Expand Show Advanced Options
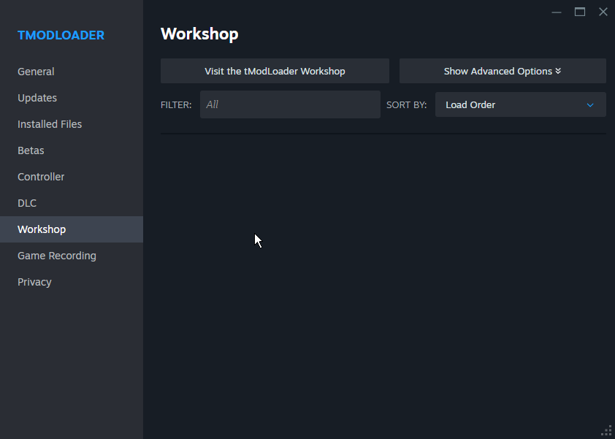Image resolution: width=615 pixels, height=439 pixels. [503, 71]
